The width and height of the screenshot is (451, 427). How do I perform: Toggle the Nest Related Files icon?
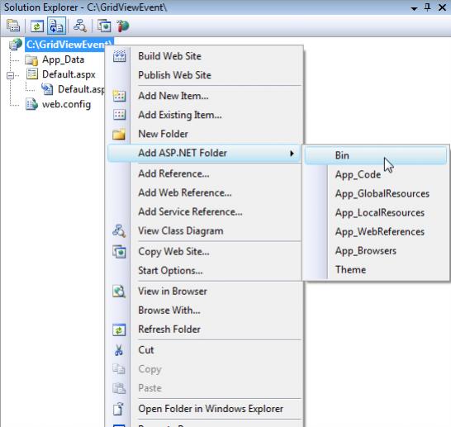(x=56, y=26)
